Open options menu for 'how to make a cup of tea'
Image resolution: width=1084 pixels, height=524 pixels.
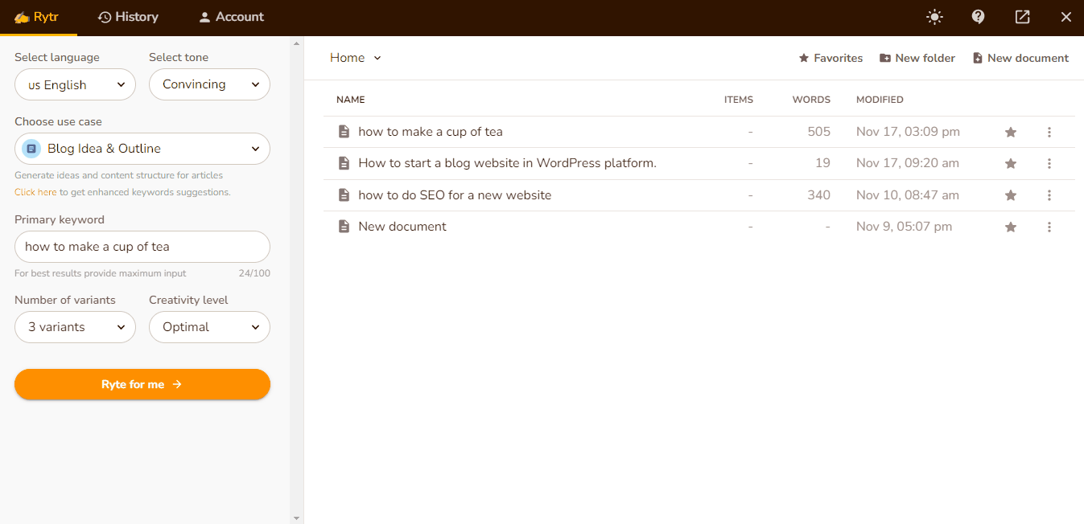(1049, 132)
